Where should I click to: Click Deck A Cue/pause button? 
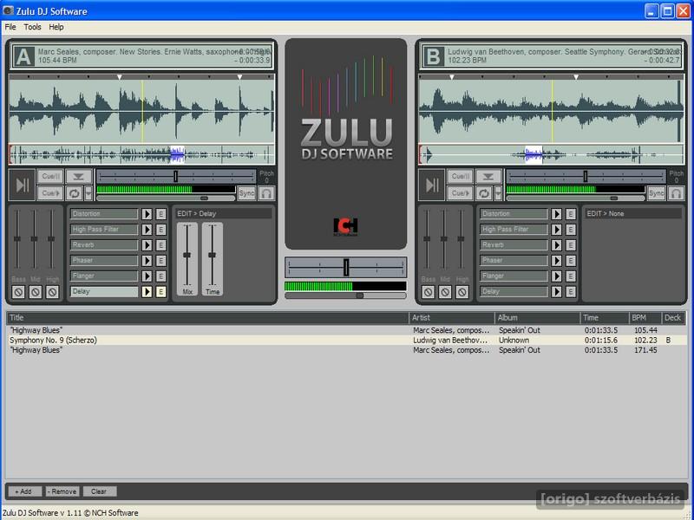[50, 177]
